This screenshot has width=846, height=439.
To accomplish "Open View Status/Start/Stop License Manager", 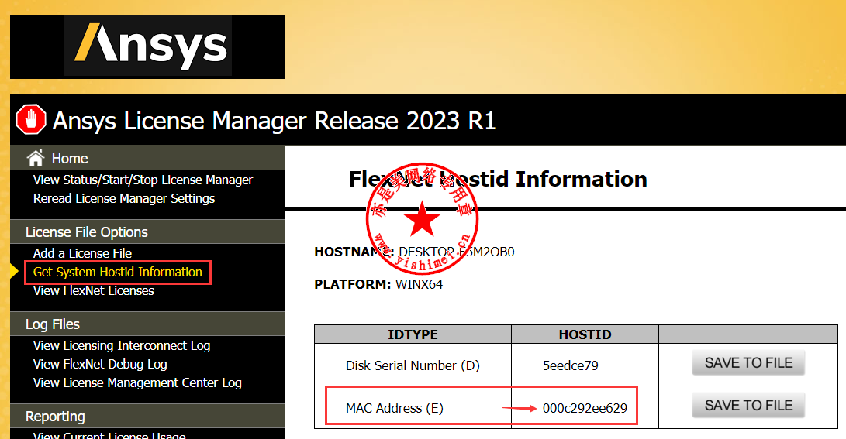I will (143, 180).
